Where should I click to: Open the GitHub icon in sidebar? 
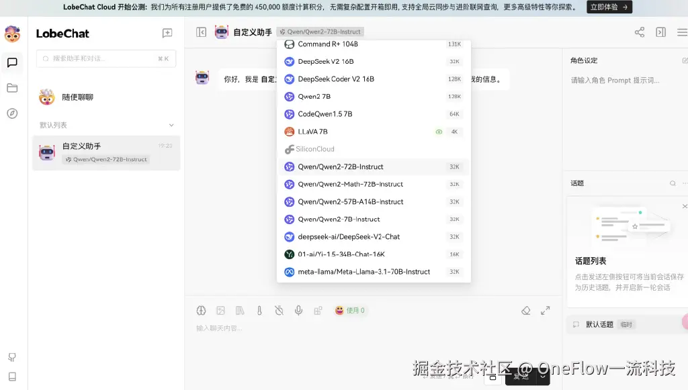point(12,357)
